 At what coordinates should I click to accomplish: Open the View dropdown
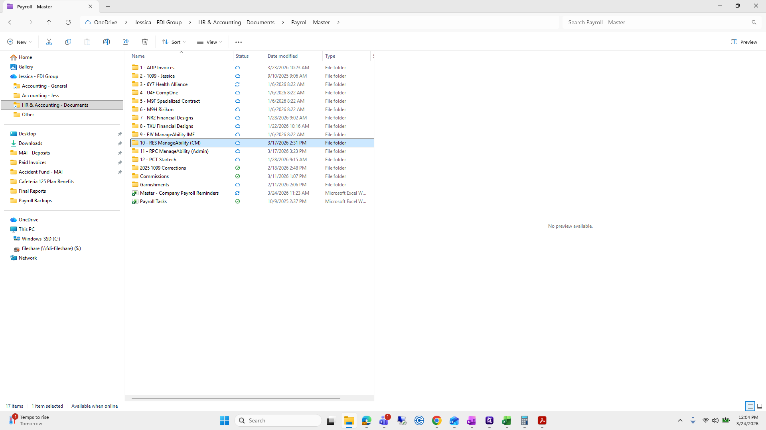pyautogui.click(x=209, y=42)
